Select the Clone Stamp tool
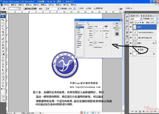159x114 pixels. click(3, 45)
